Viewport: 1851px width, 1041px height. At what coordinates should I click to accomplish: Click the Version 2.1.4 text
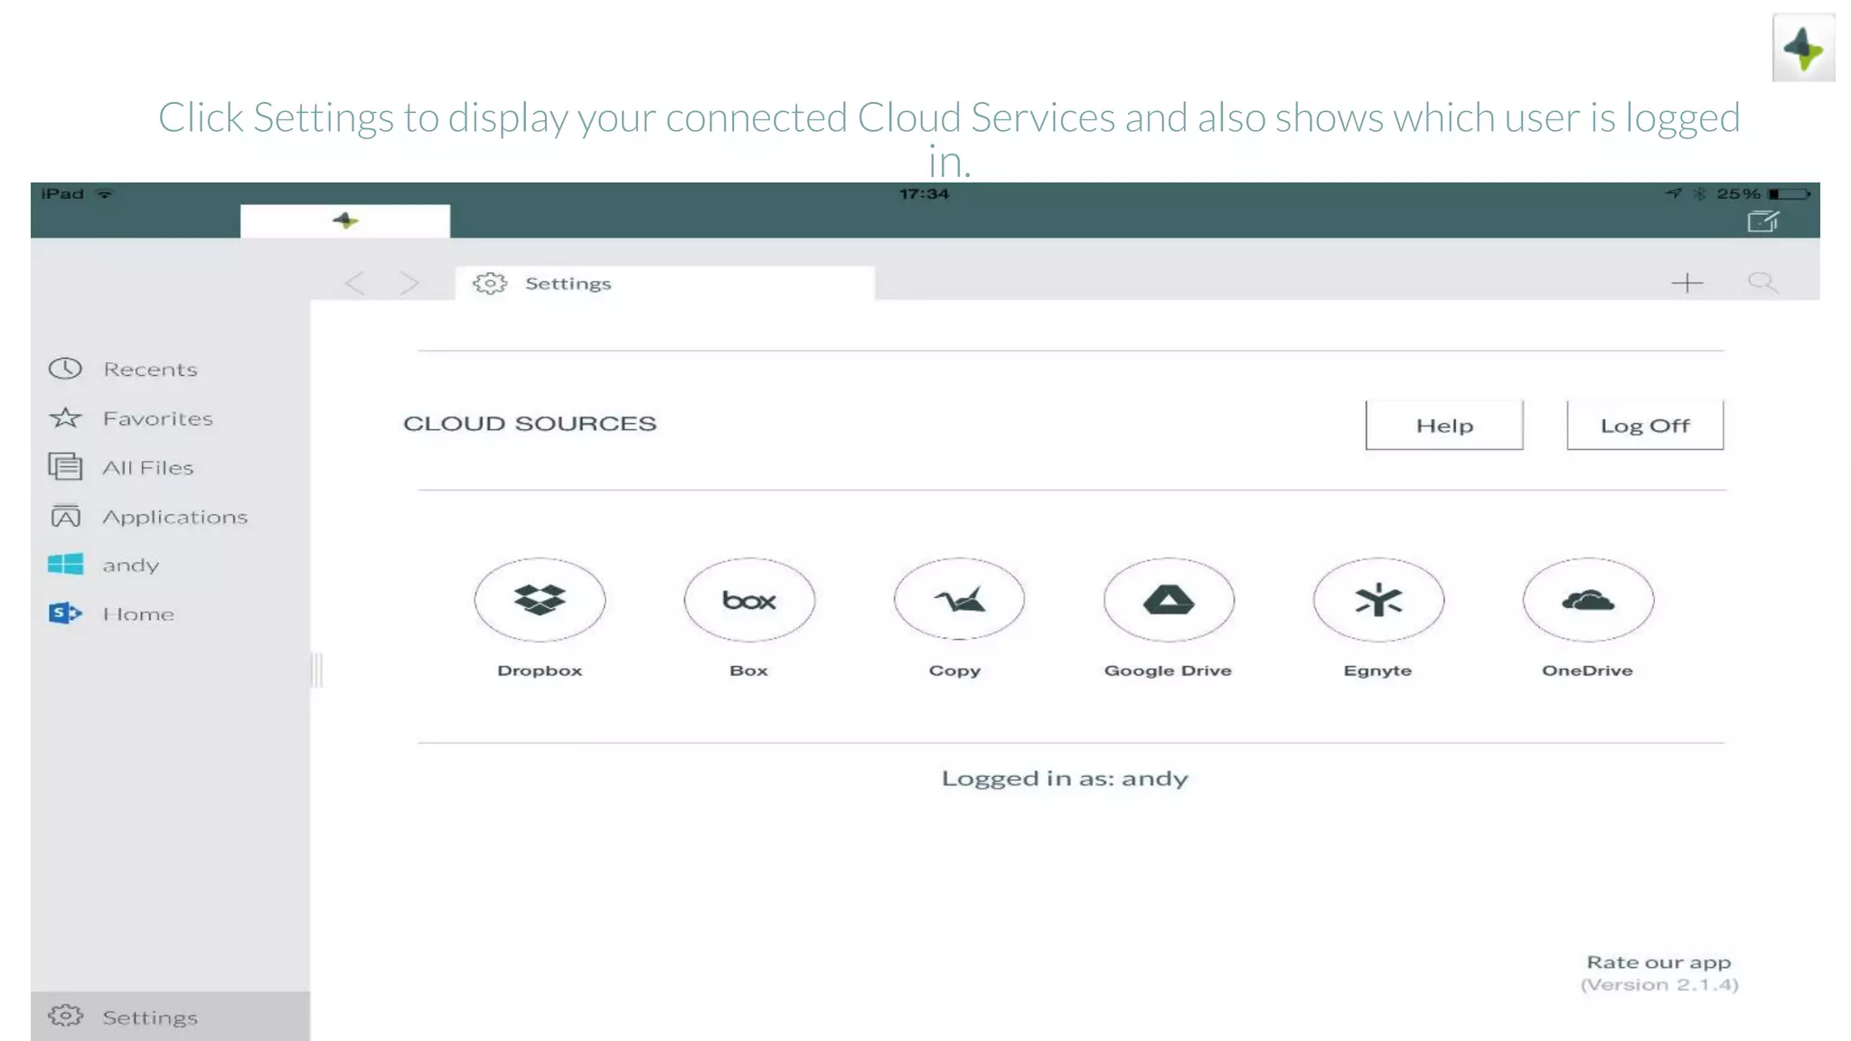[1659, 985]
